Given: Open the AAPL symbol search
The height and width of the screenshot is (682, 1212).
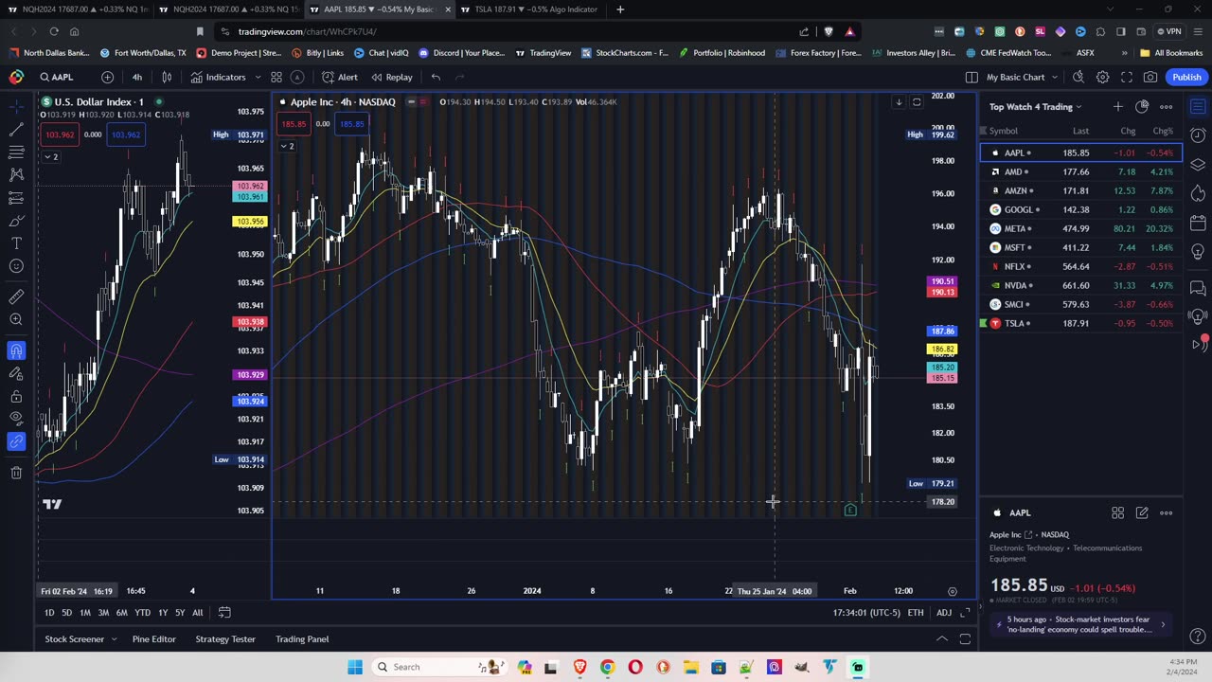Looking at the screenshot, I should tap(56, 77).
